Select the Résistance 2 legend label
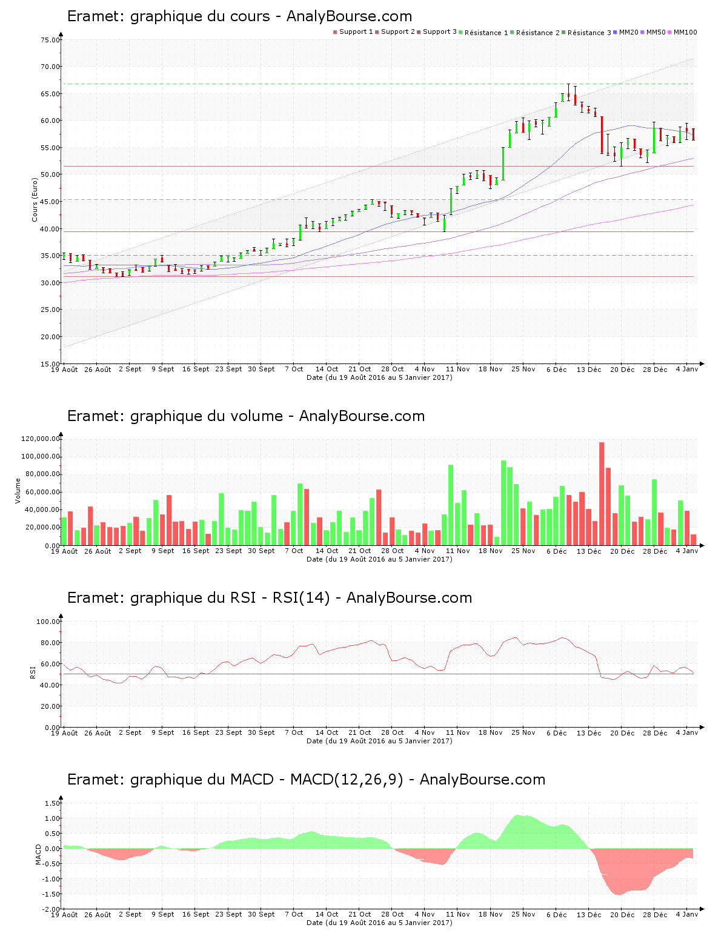 point(538,33)
